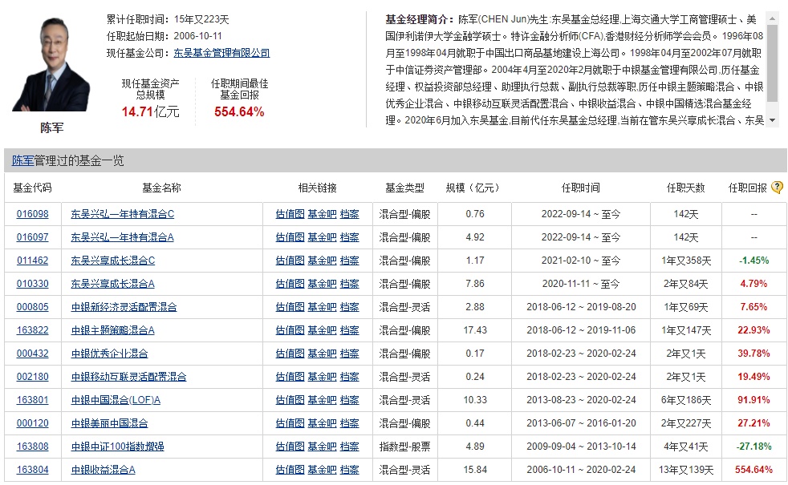Open fund code 163822

coord(33,330)
